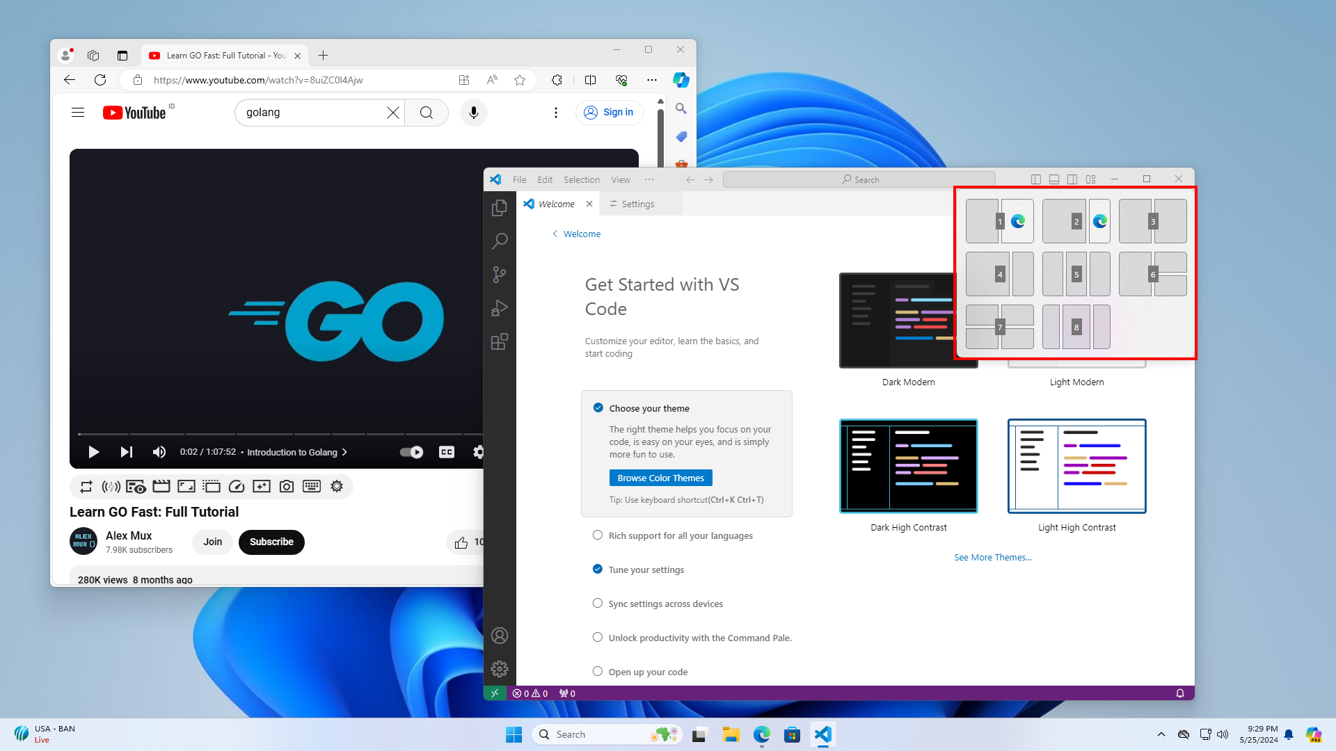Open Edge Extensions puzzle icon
The image size is (1336, 751).
(557, 80)
